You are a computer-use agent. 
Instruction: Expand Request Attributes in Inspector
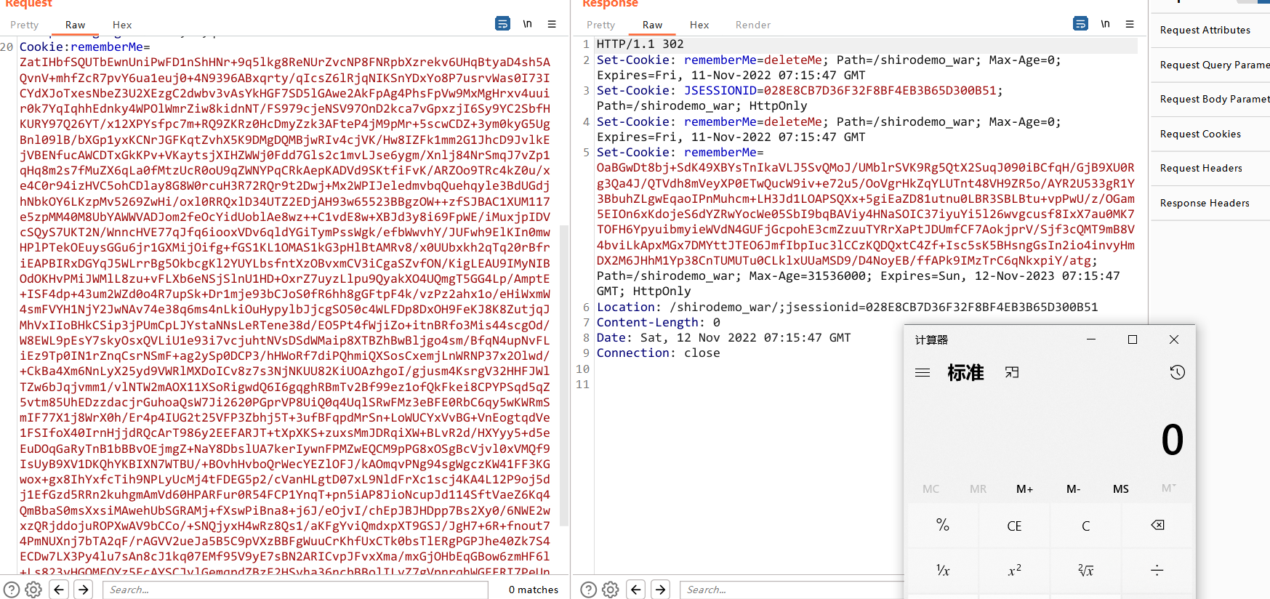(x=1210, y=30)
